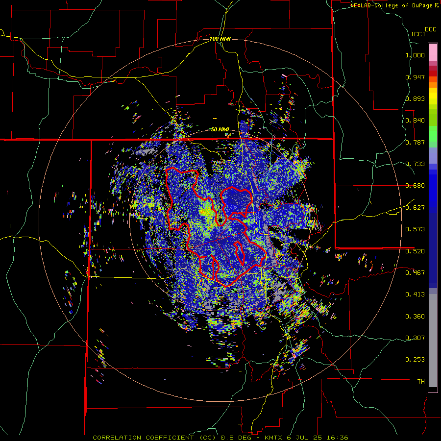Click the 100 NMI range ring label
The width and height of the screenshot is (441, 441).
coord(220,39)
